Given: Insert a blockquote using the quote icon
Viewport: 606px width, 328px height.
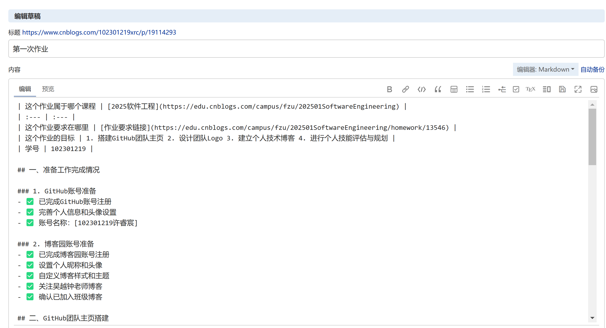Looking at the screenshot, I should click(x=438, y=89).
